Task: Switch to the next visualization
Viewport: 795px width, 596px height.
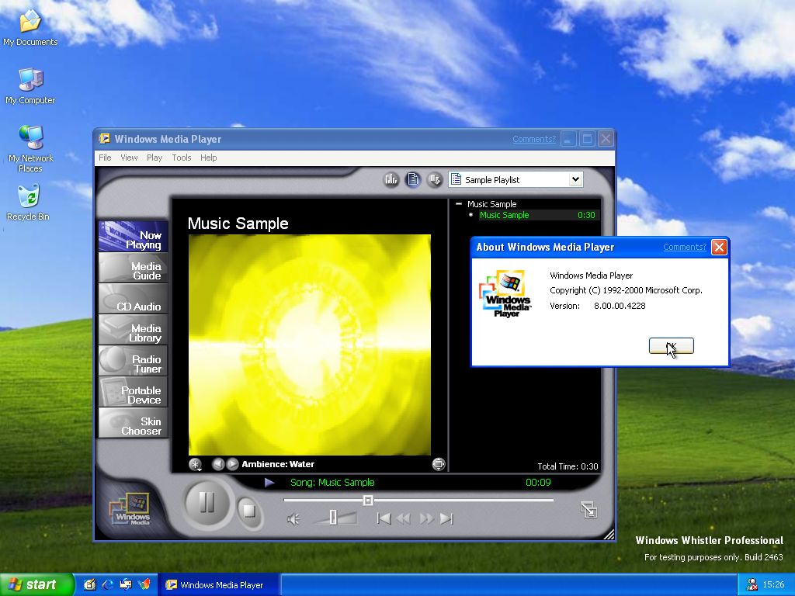Action: [232, 464]
